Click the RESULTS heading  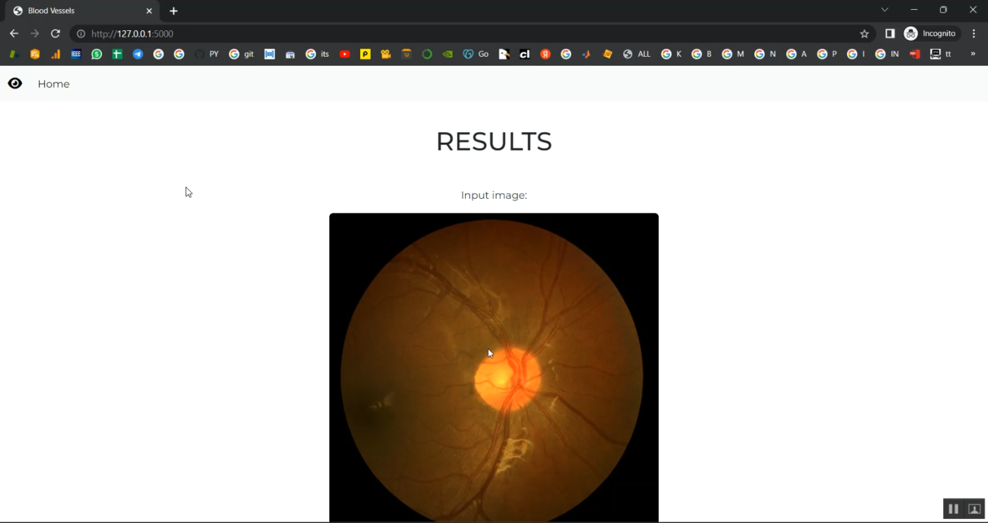pos(494,142)
